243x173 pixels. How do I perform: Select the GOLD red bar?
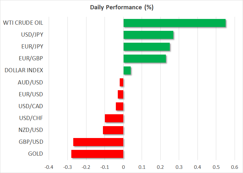[x=97, y=154]
